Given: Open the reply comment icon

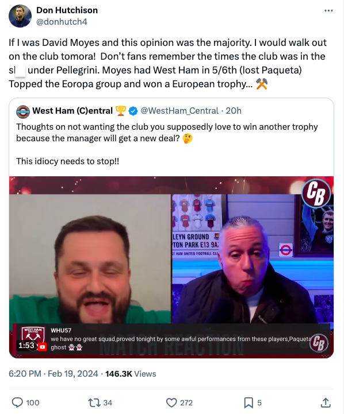Looking at the screenshot, I should (x=17, y=403).
